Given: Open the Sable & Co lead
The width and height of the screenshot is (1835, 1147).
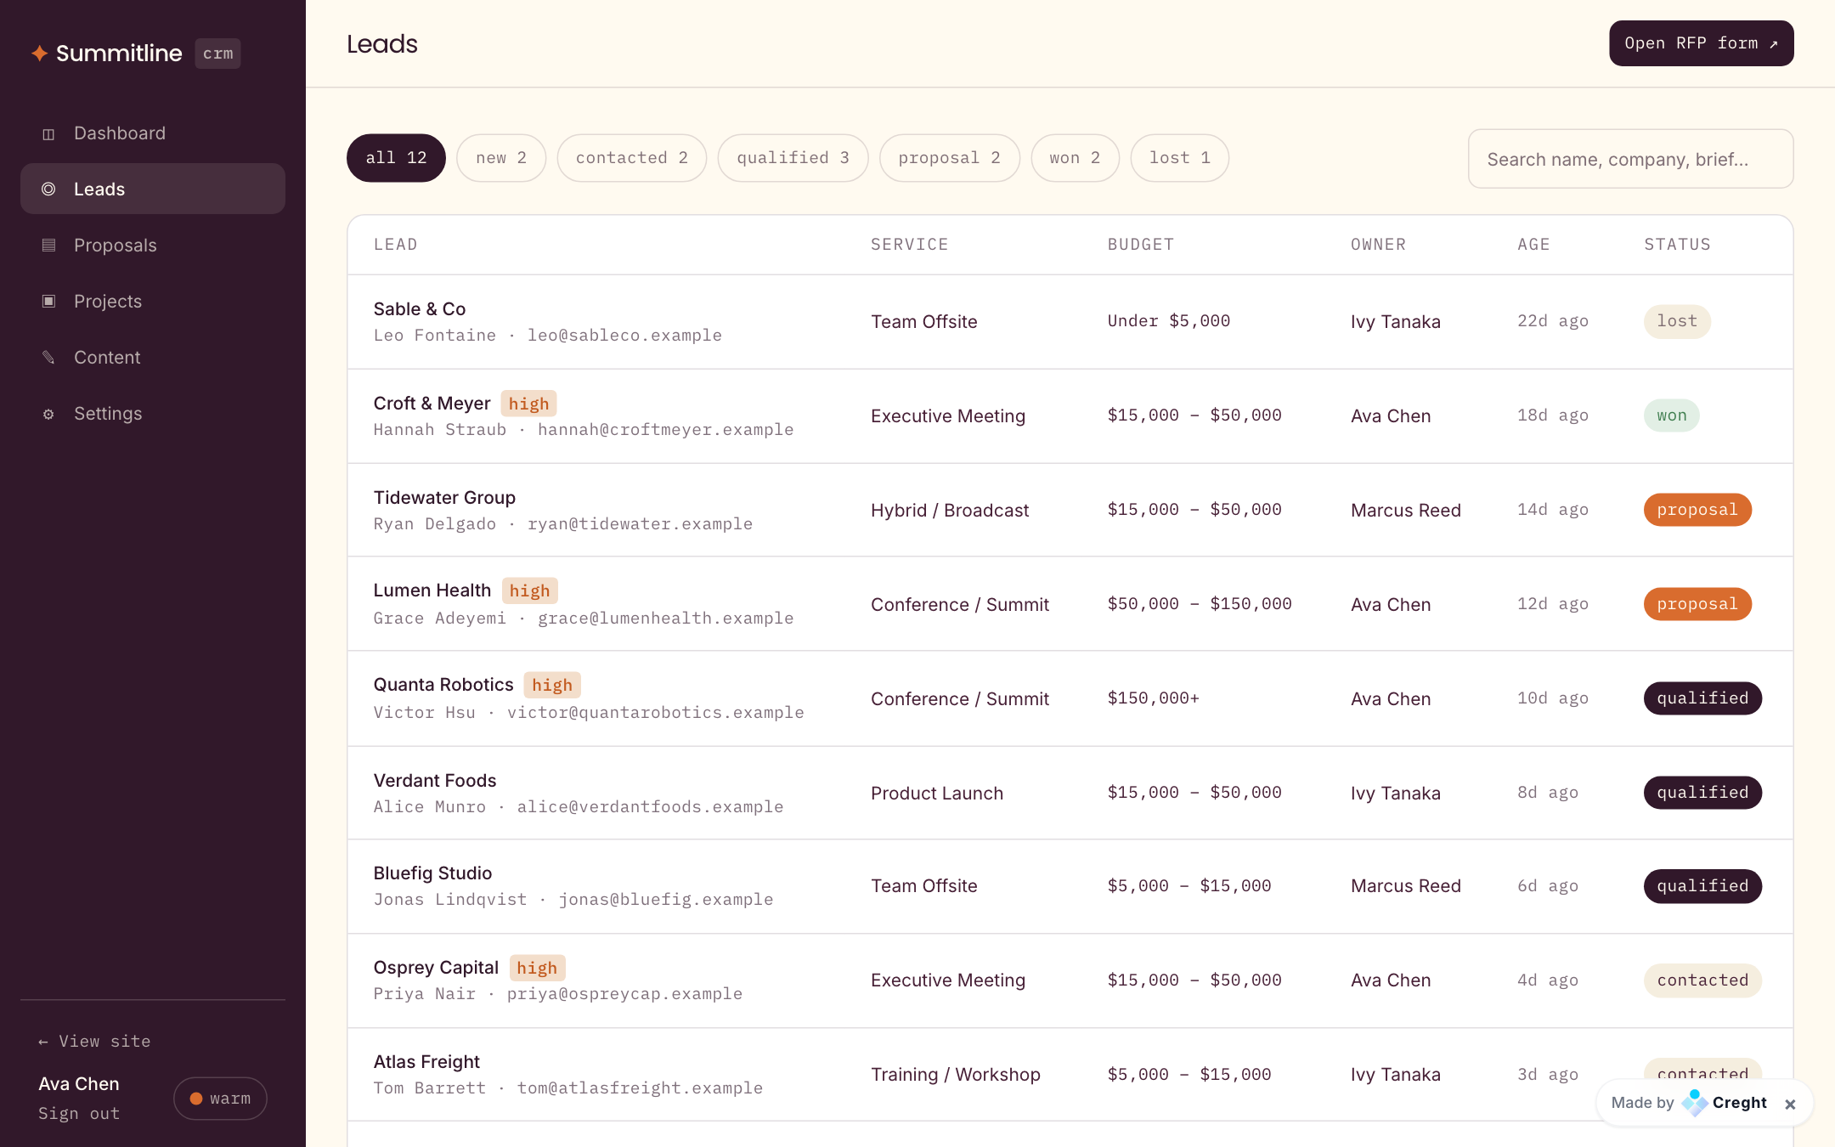Looking at the screenshot, I should (1070, 322).
